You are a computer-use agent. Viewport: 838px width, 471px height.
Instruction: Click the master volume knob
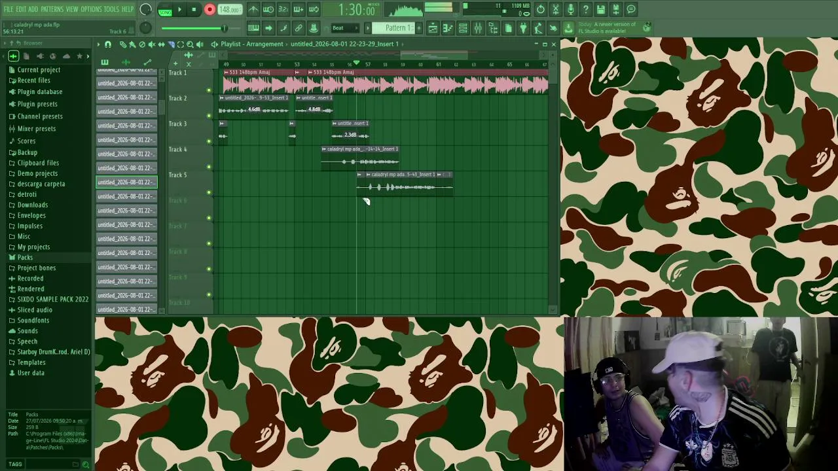pos(146,9)
